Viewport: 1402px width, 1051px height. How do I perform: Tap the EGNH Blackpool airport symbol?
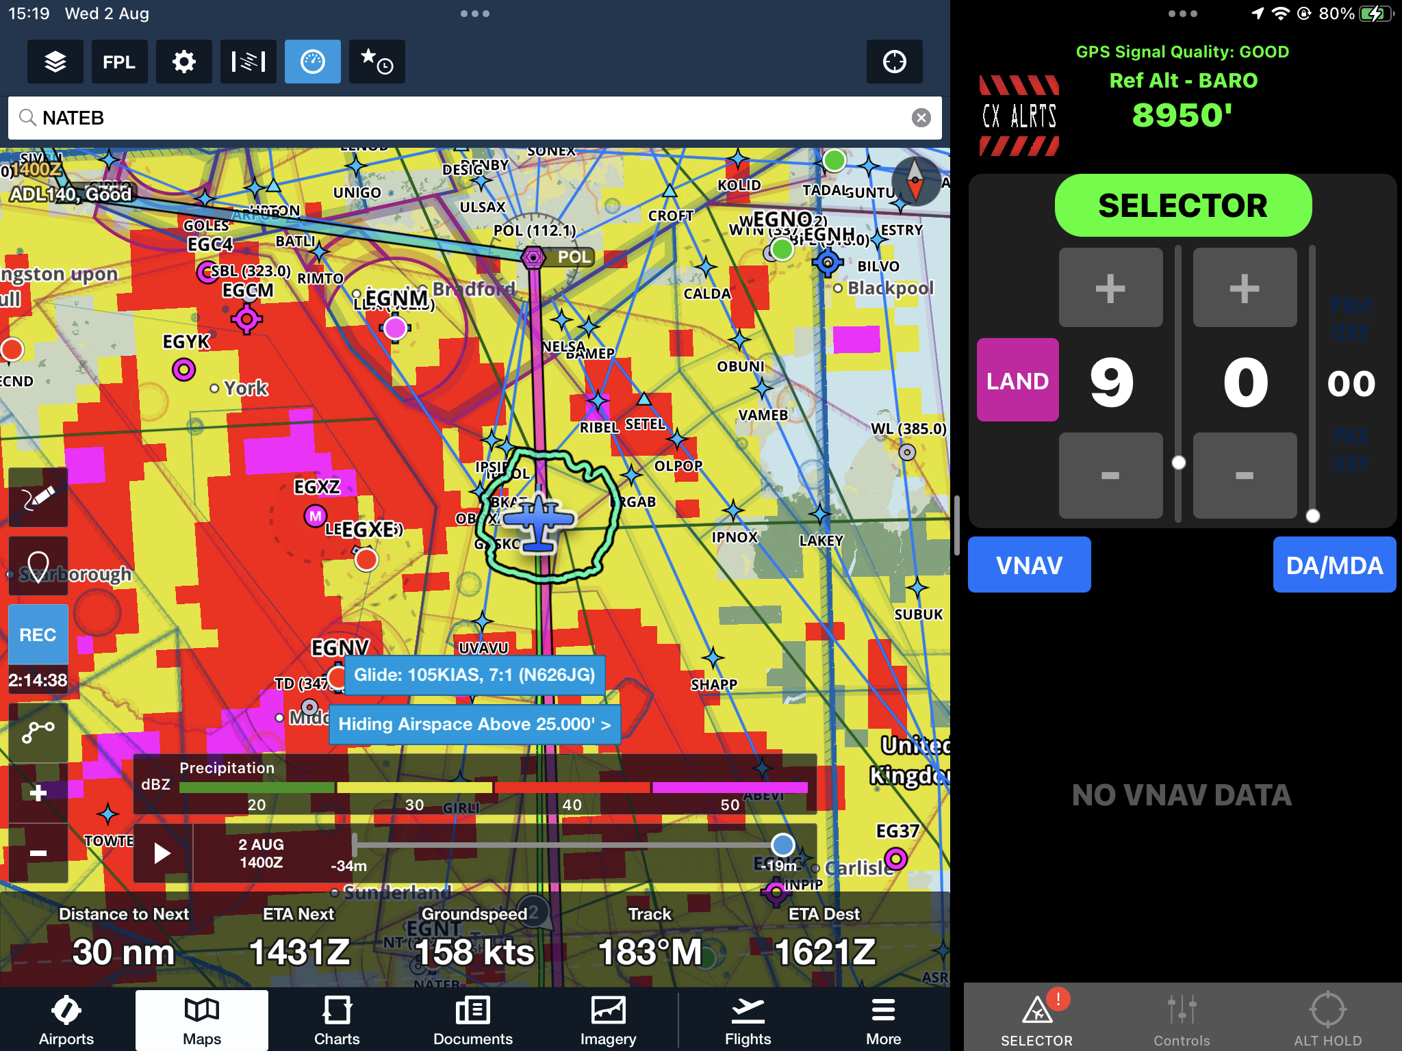[828, 262]
